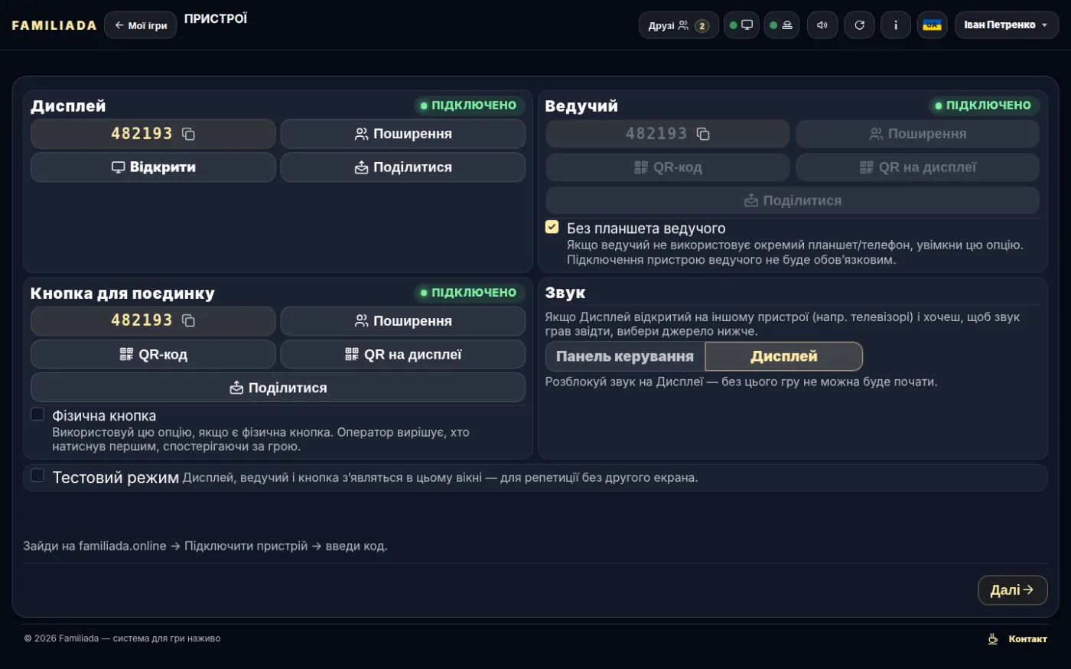The width and height of the screenshot is (1071, 669).
Task: Select 'Дисплей' sound source
Action: click(784, 356)
